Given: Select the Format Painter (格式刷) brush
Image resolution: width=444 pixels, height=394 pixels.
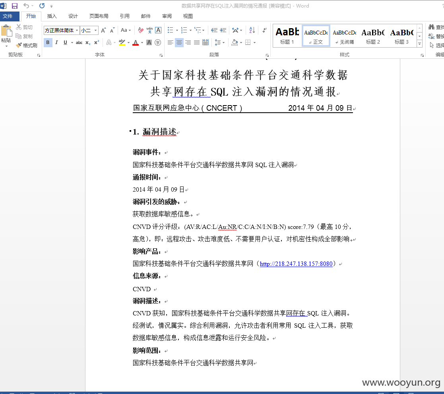Looking at the screenshot, I should tap(19, 45).
